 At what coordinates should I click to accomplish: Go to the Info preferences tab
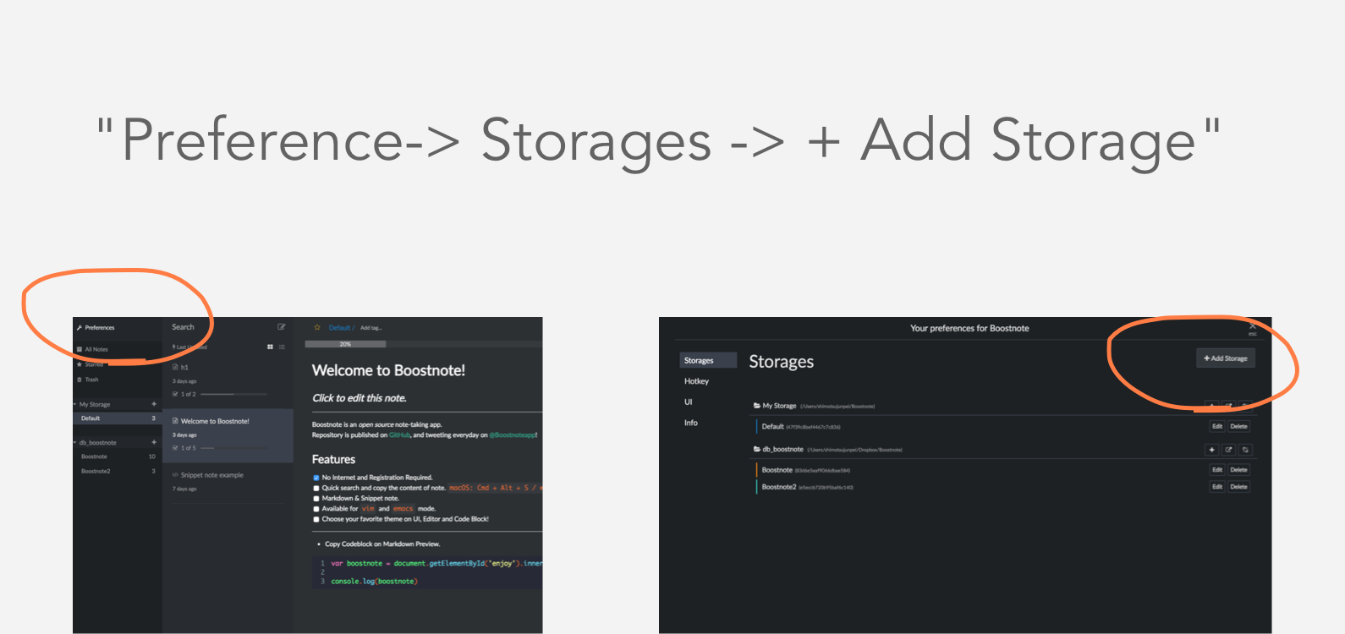[x=691, y=423]
